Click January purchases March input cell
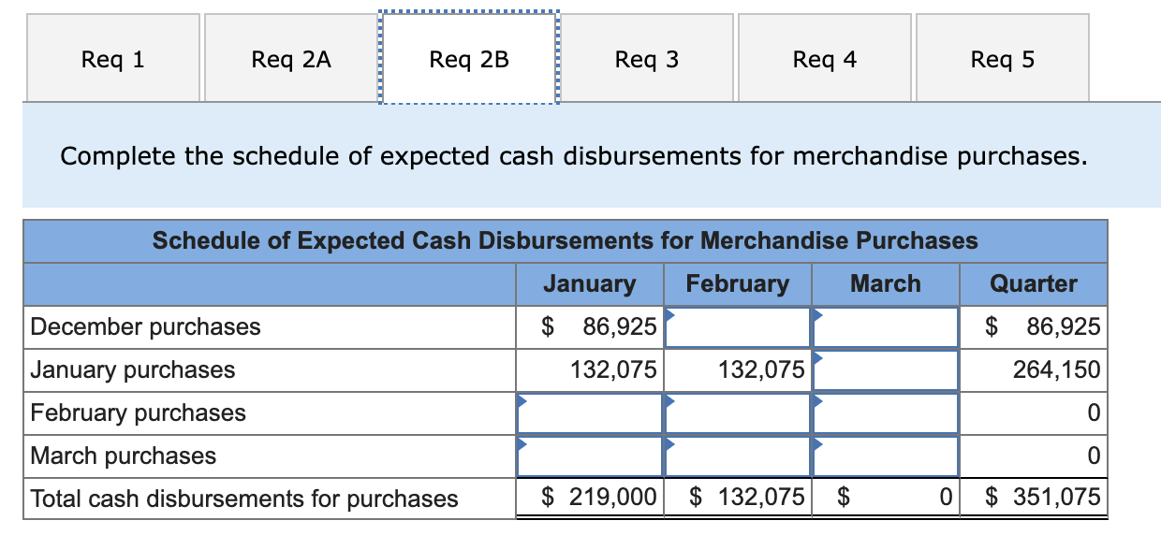Screen dimensions: 1161x535 (886, 370)
